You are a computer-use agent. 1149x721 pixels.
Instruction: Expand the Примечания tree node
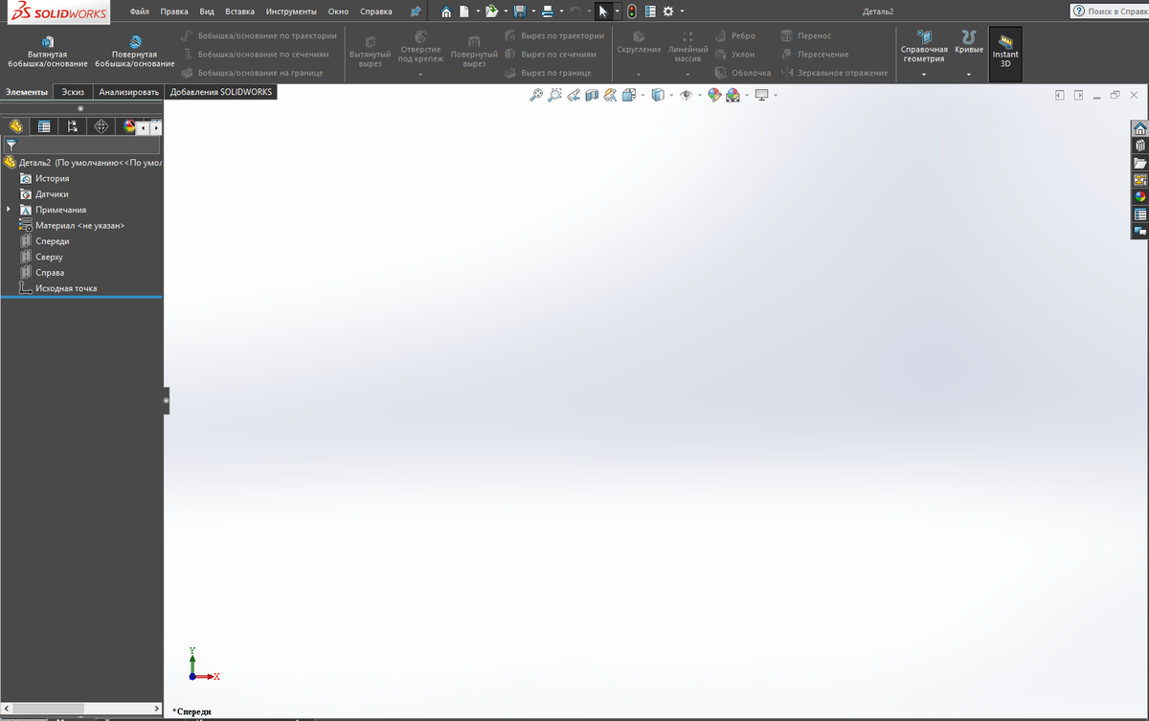click(x=9, y=210)
